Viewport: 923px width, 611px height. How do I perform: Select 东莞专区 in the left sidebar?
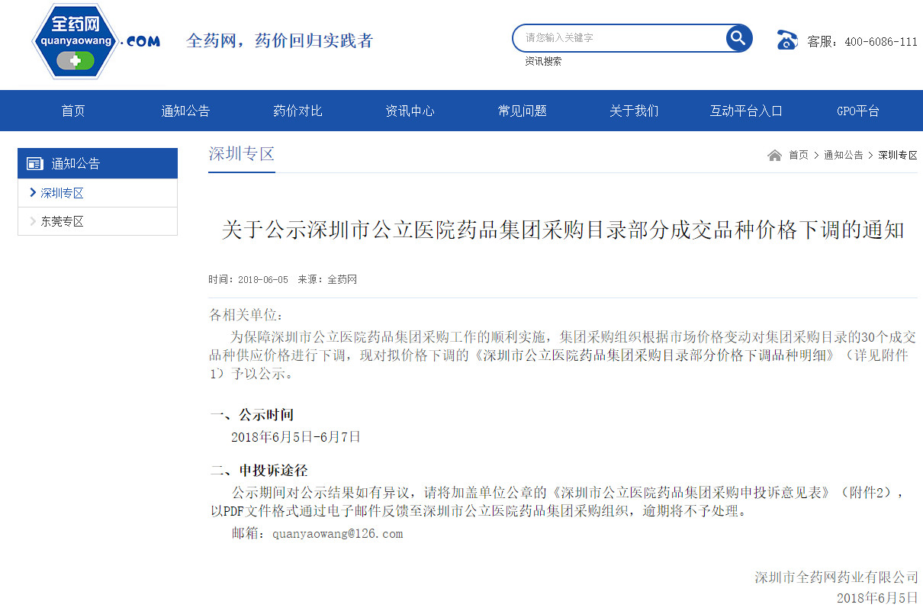[63, 222]
